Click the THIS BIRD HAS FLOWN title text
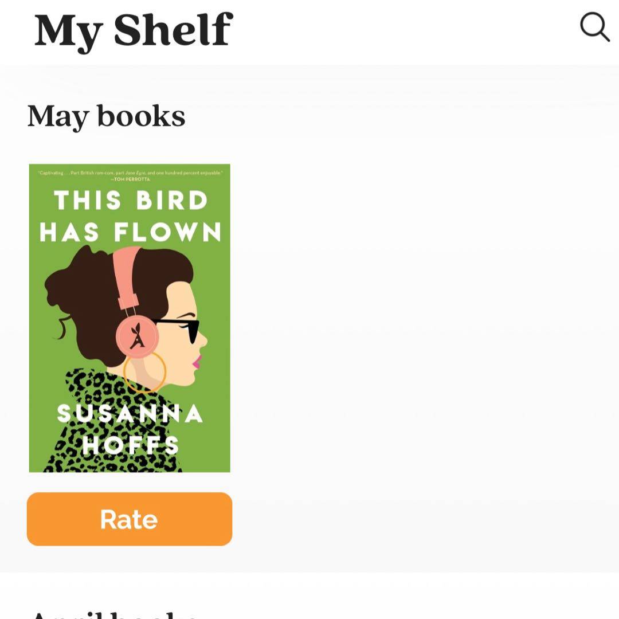This screenshot has width=619, height=619. [x=130, y=217]
